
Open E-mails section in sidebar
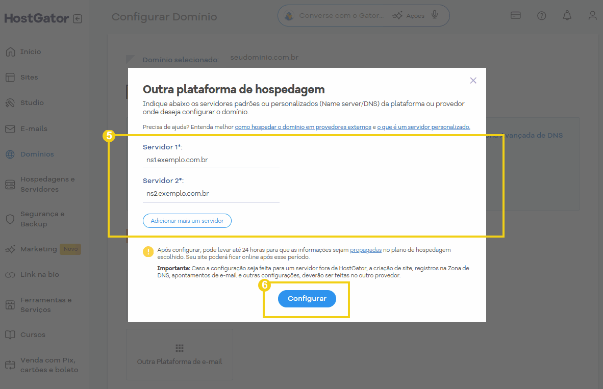click(34, 129)
